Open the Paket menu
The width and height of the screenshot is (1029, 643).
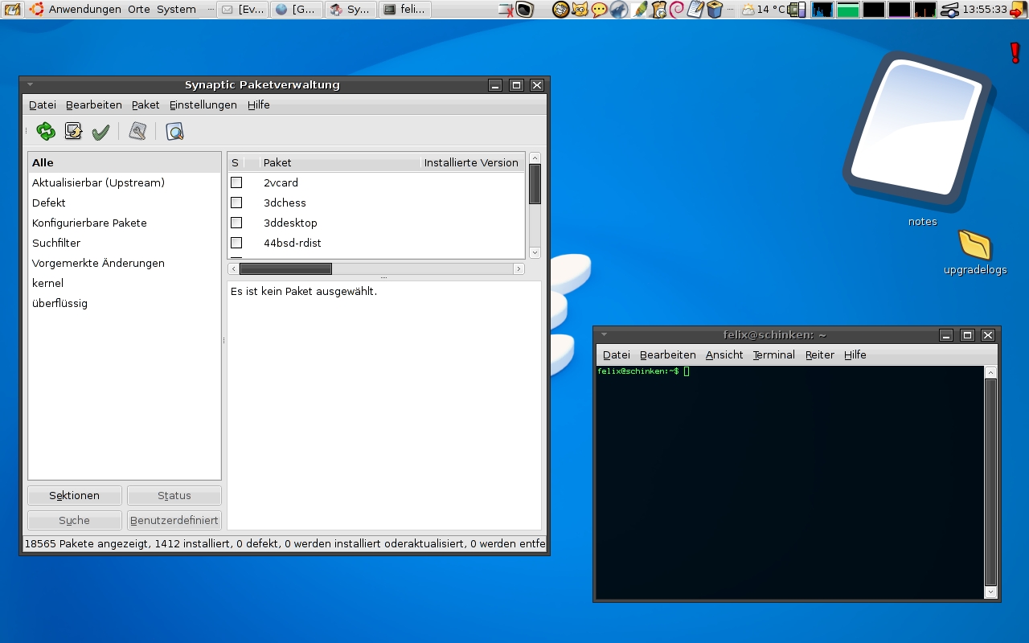click(146, 104)
